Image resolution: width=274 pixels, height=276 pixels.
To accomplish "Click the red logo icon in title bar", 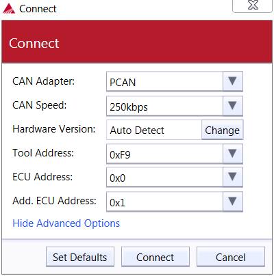I will click(x=9, y=9).
